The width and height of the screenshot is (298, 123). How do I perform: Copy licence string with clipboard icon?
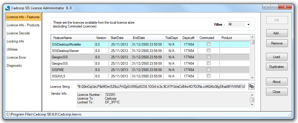252,86
